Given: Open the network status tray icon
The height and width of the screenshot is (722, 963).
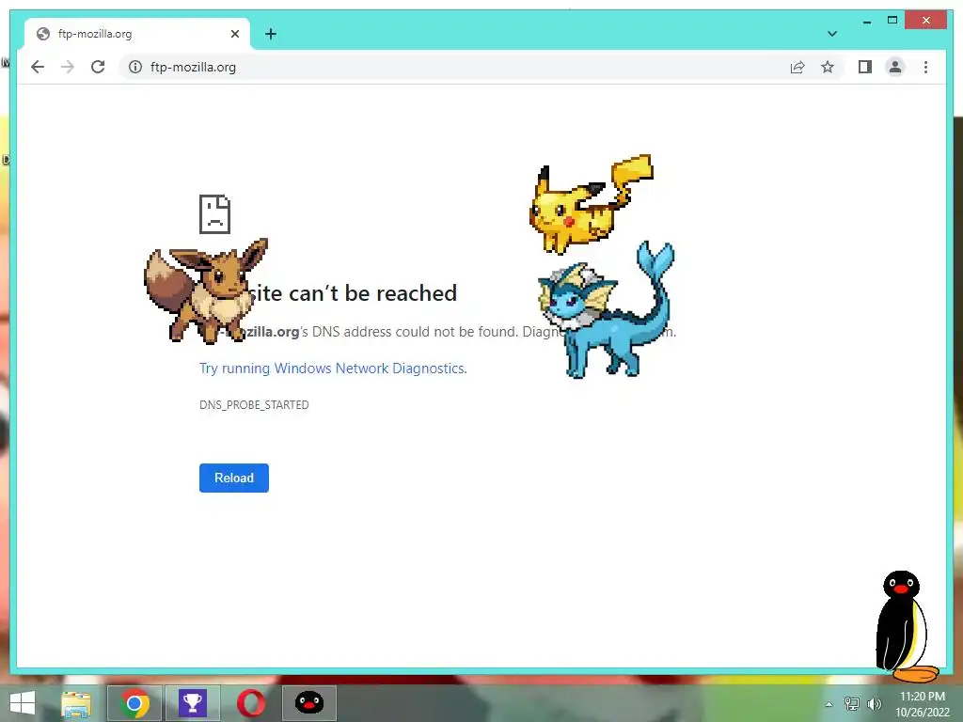Looking at the screenshot, I should pyautogui.click(x=852, y=704).
